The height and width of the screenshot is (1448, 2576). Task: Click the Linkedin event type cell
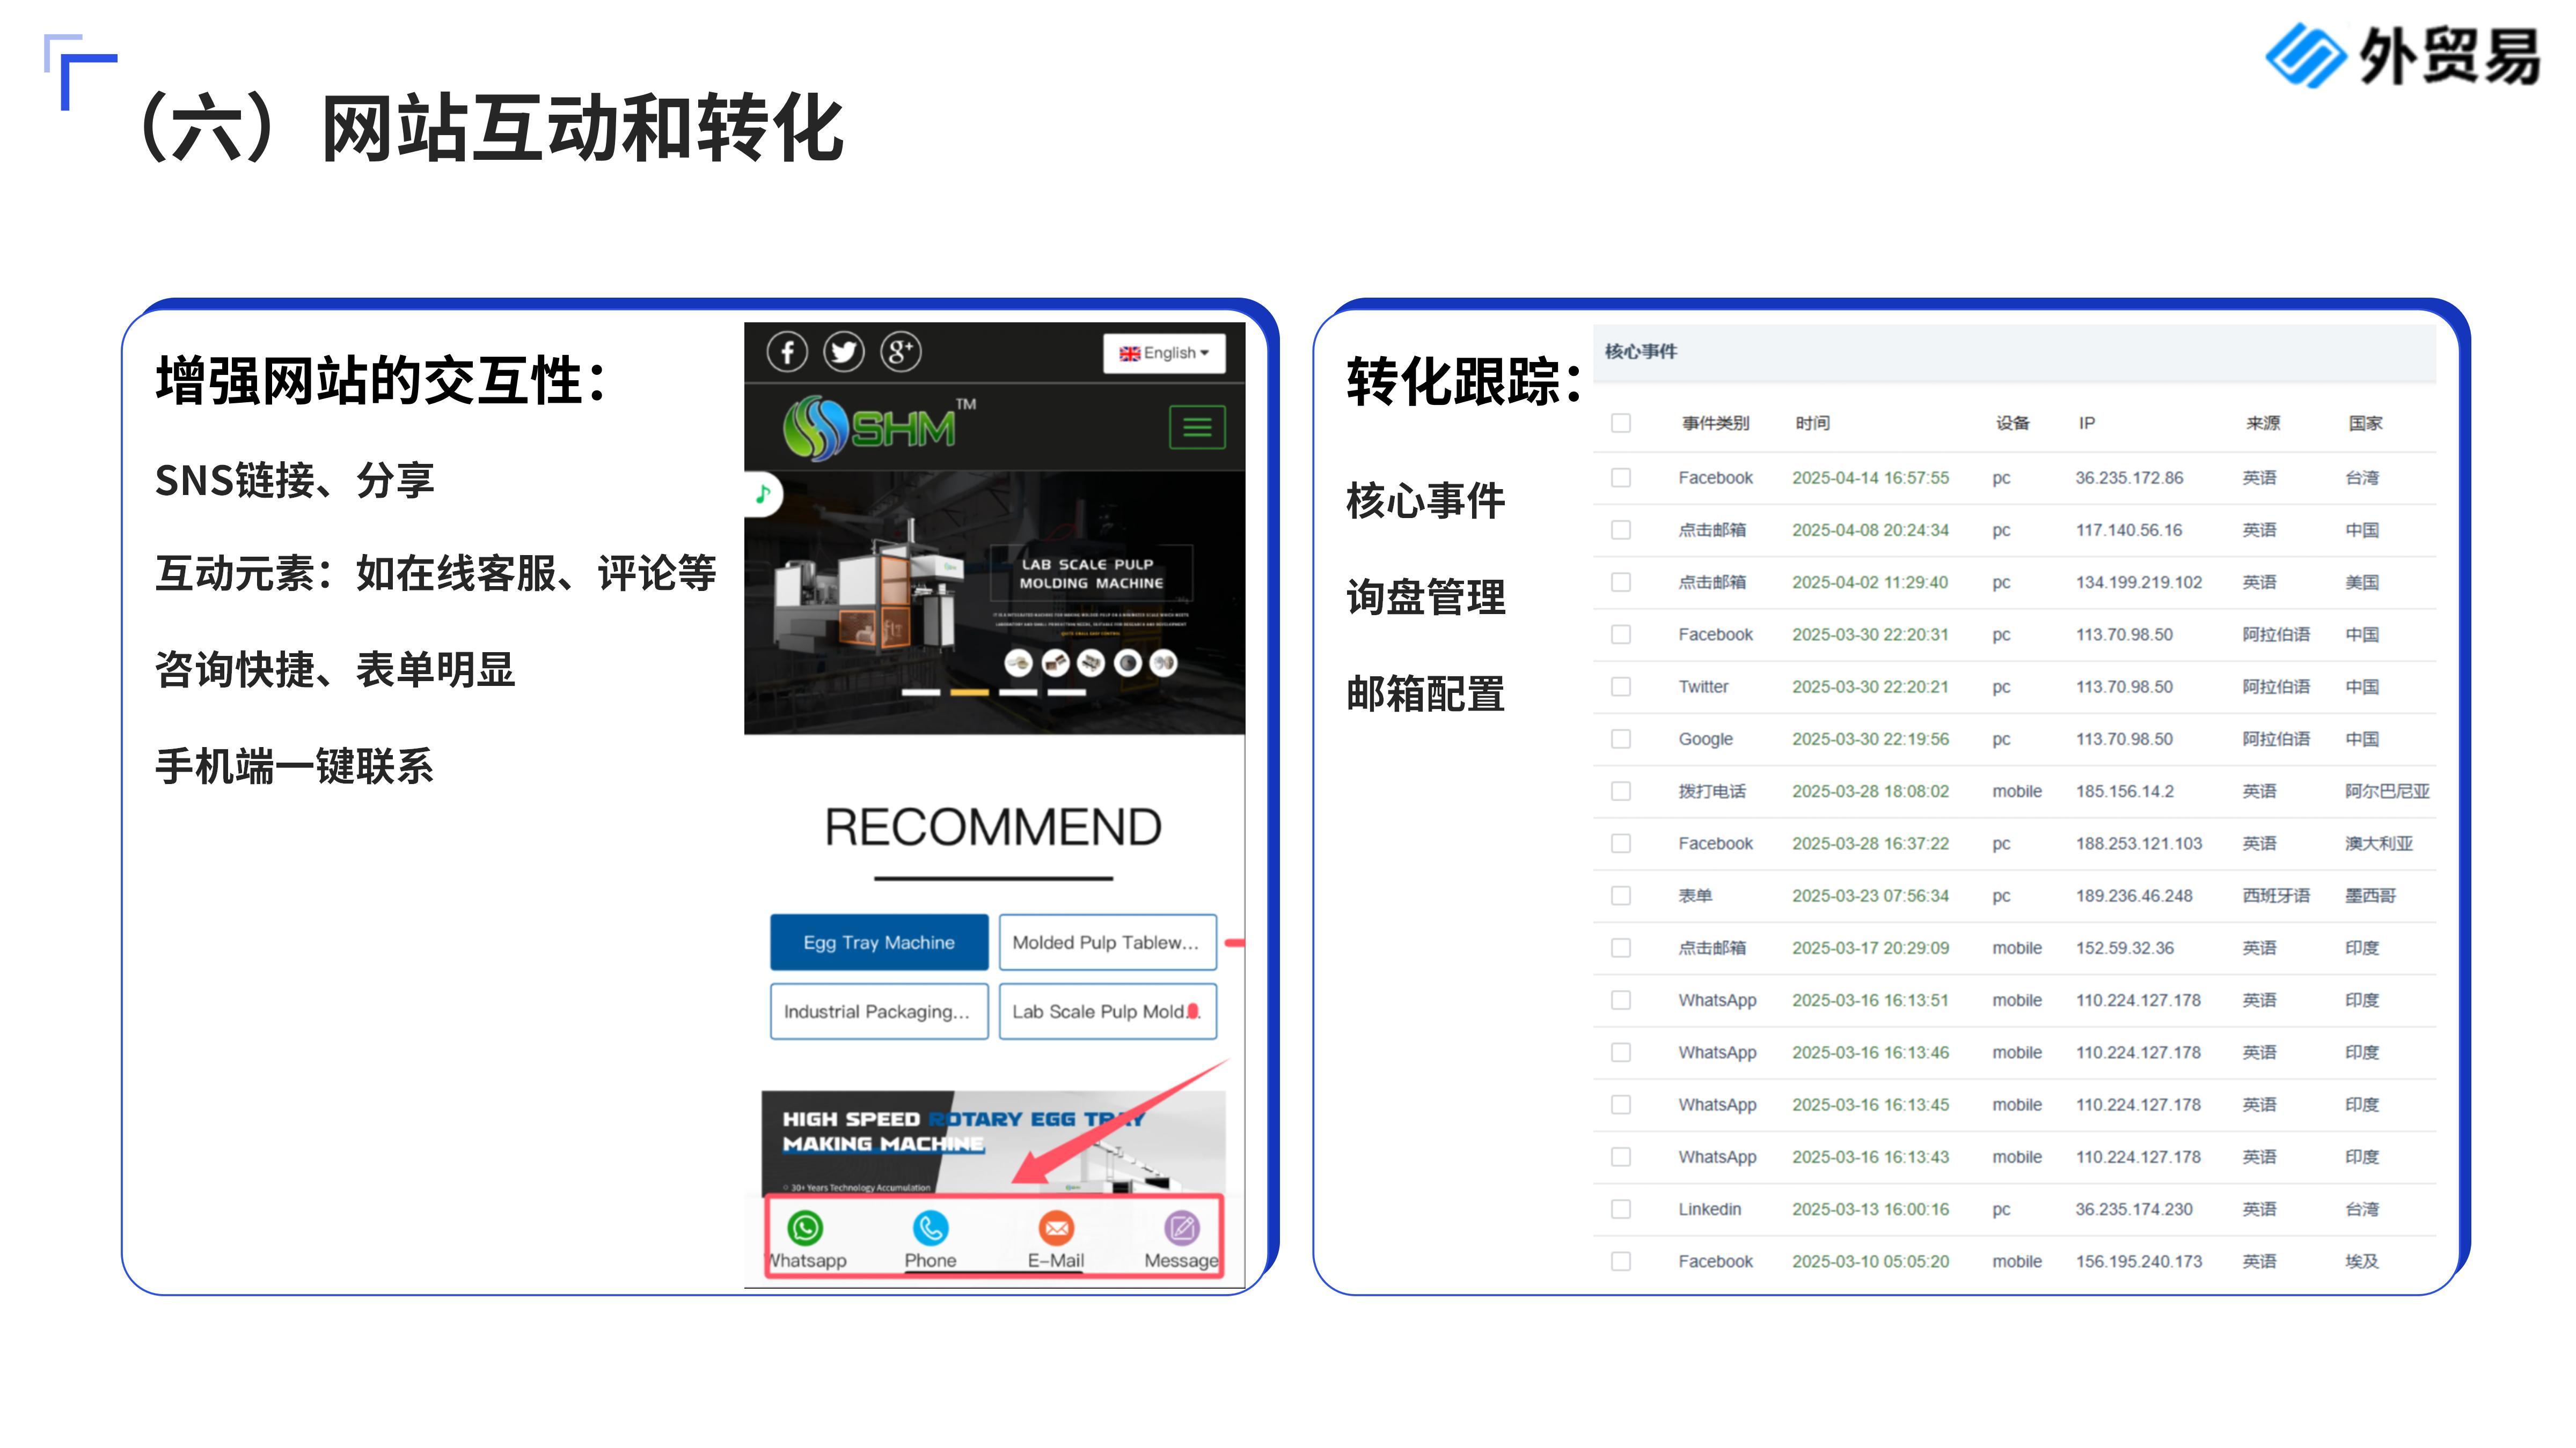(x=1709, y=1209)
